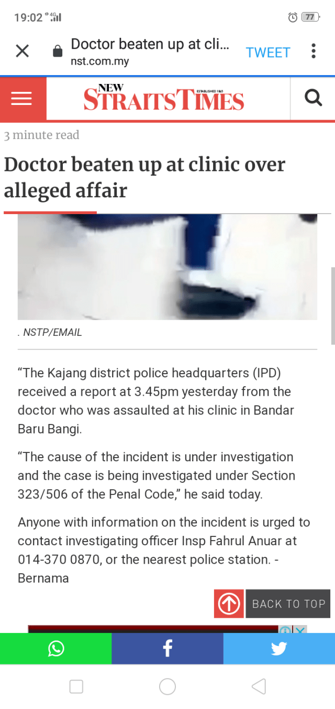
Task: Share article on Facebook
Action: coord(167,649)
